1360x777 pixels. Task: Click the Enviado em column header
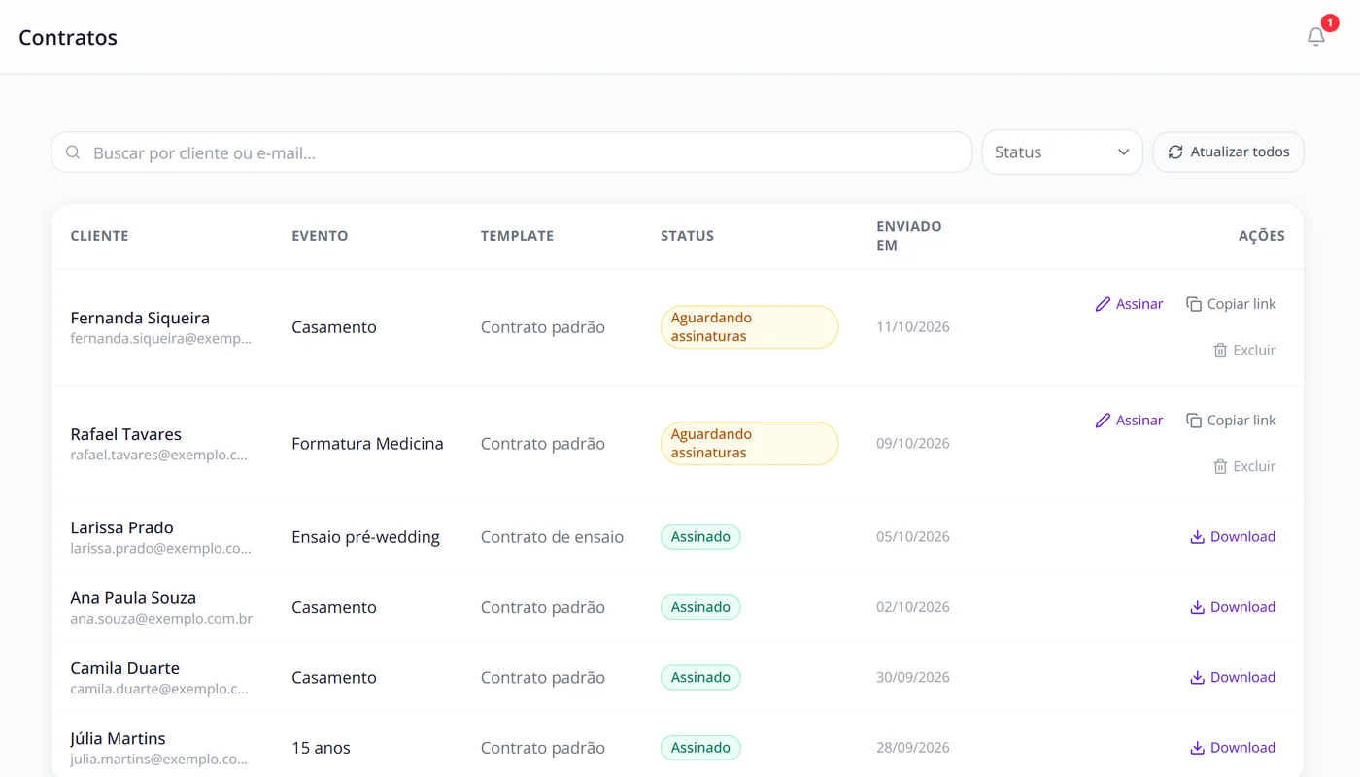[x=909, y=236]
